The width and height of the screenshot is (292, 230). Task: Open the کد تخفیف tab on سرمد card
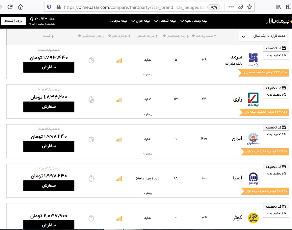coord(276,48)
